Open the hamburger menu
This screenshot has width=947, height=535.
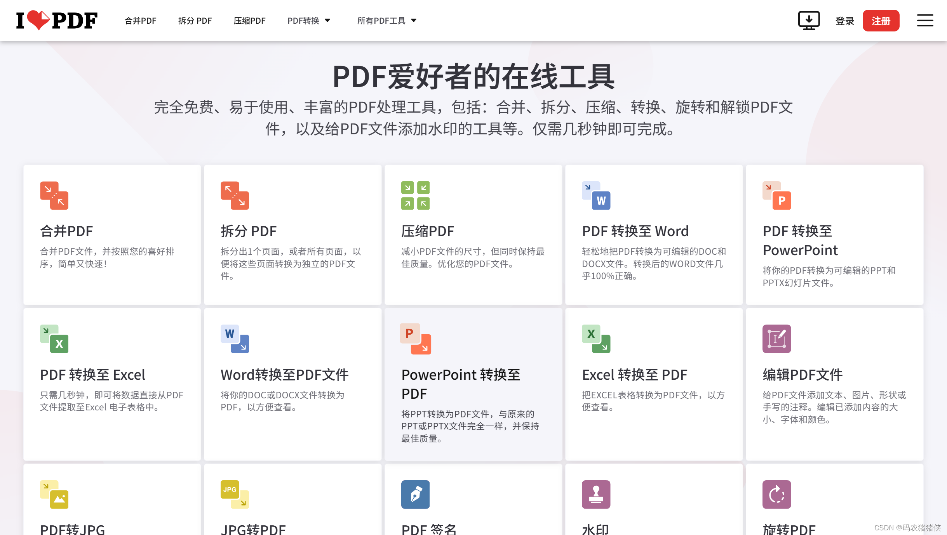pyautogui.click(x=925, y=20)
